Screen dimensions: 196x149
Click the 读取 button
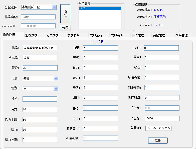[65, 14]
